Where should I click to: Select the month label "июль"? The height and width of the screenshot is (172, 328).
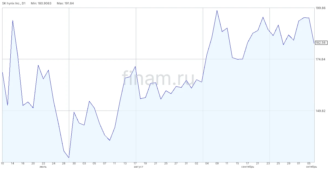click(43, 167)
